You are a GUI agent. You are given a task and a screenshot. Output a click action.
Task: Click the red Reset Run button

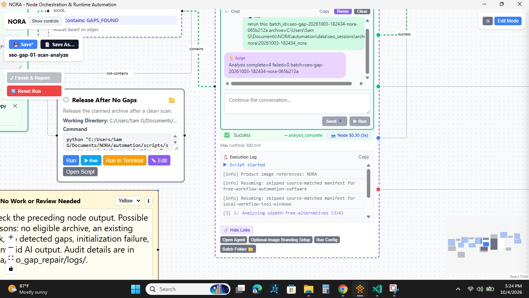click(x=34, y=91)
